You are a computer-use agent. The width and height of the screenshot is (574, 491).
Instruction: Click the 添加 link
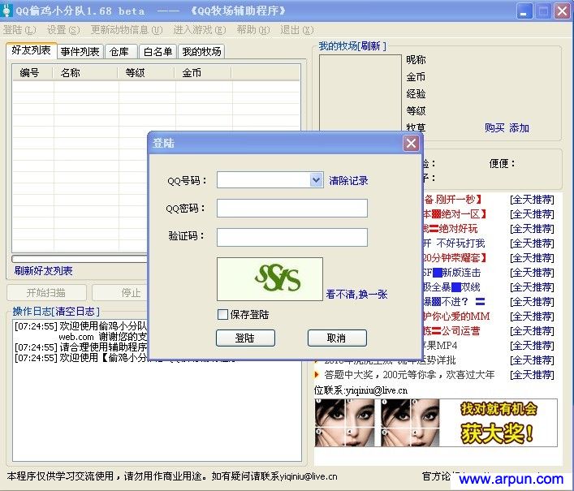point(519,127)
